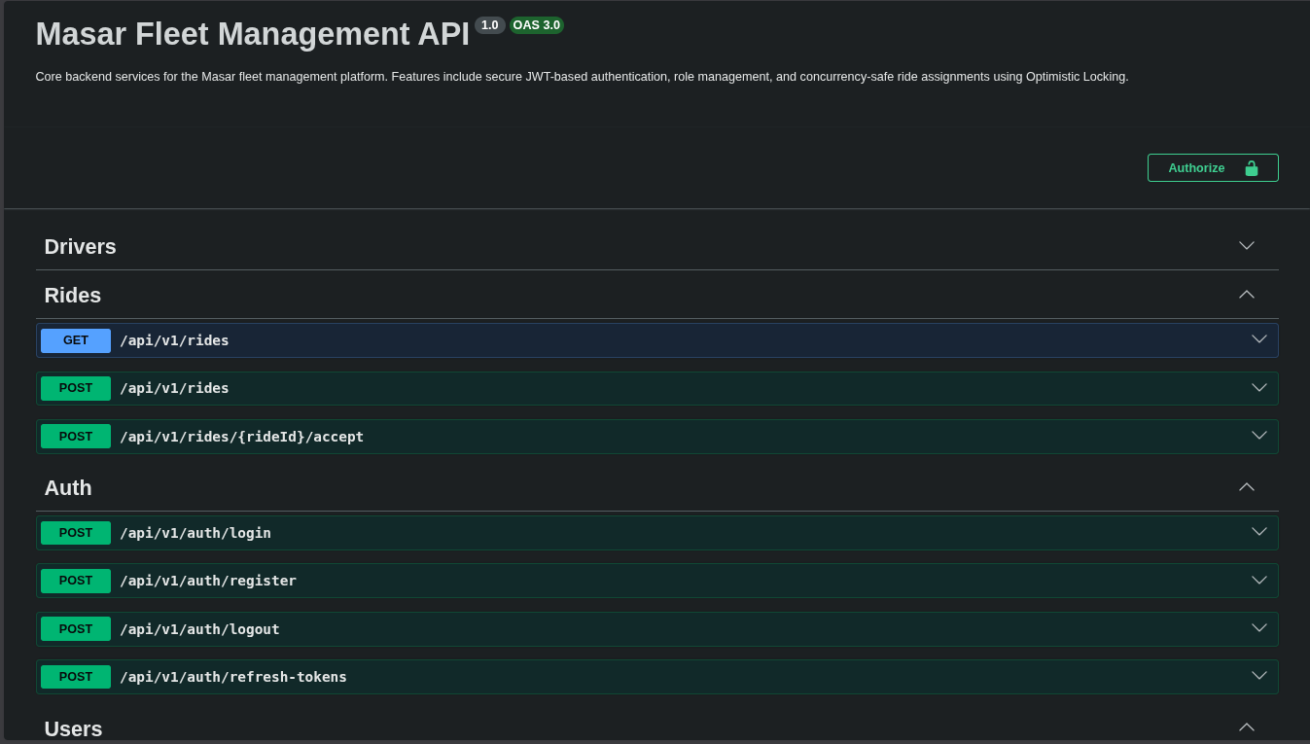This screenshot has width=1310, height=744.
Task: Expand the refresh-tokens endpoint chevron
Action: [1259, 676]
